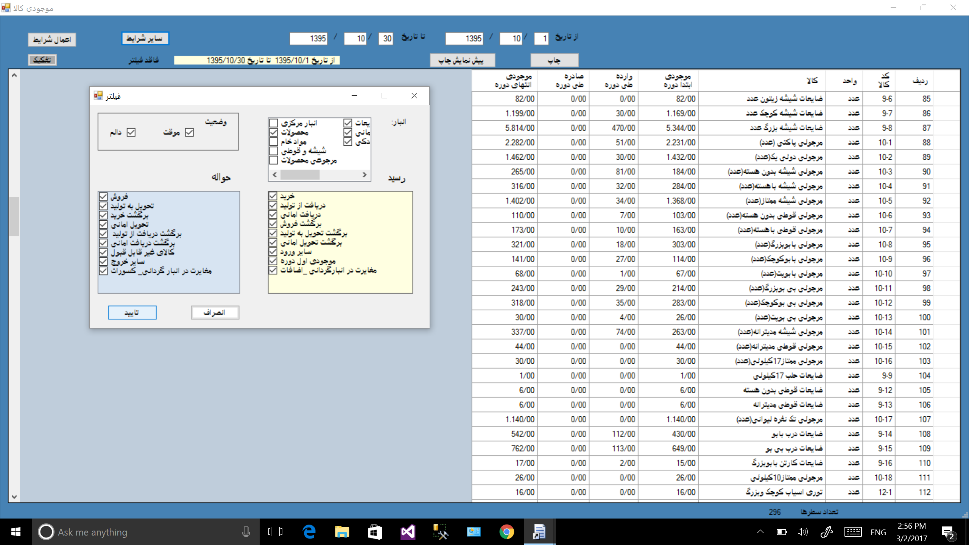Check the انبار مرکزی warehouse checkbox
The image size is (969, 545).
(274, 123)
